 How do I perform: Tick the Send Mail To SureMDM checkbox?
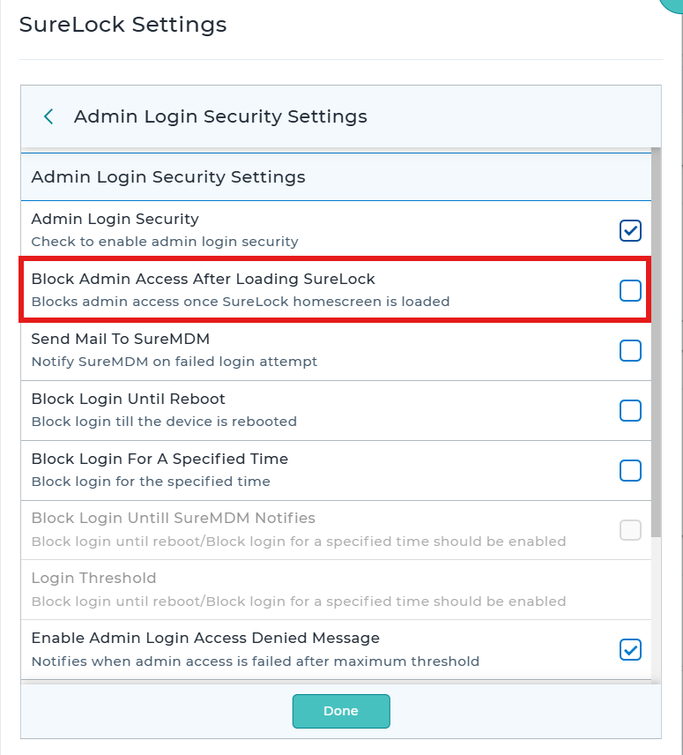[630, 350]
